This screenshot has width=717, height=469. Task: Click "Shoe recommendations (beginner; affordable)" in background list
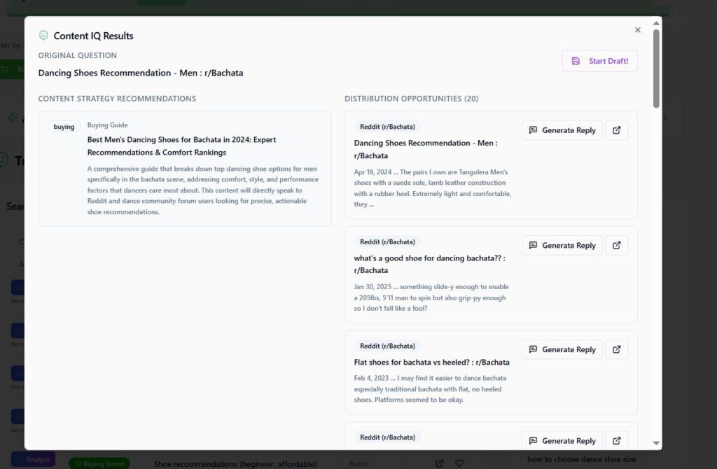tap(235, 464)
